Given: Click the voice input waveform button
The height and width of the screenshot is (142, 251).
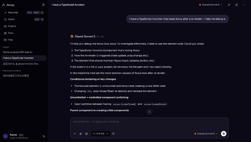Looking at the screenshot, I should pos(224,134).
